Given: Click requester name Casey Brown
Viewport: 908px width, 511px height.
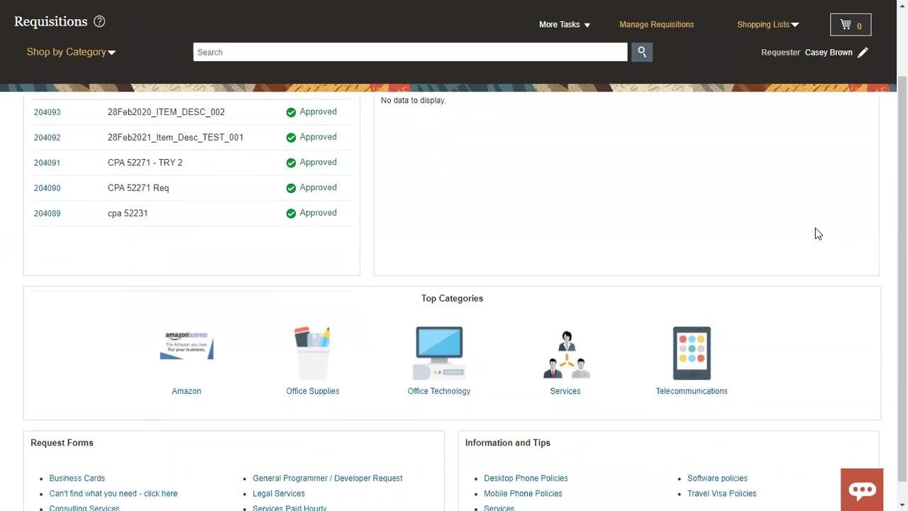Looking at the screenshot, I should point(829,53).
